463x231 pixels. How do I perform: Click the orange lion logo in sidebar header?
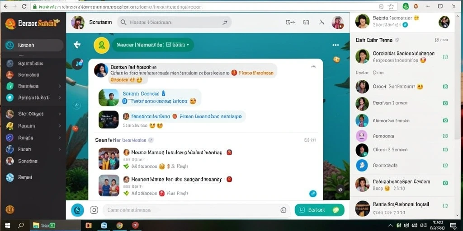coord(10,23)
